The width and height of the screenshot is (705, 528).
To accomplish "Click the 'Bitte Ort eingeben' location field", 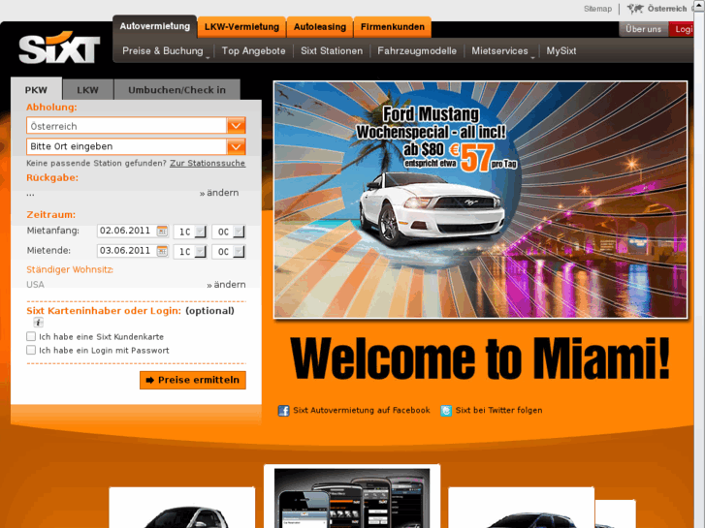I will (127, 146).
